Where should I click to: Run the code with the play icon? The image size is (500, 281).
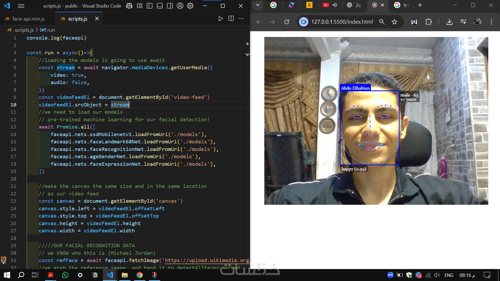[x=220, y=18]
